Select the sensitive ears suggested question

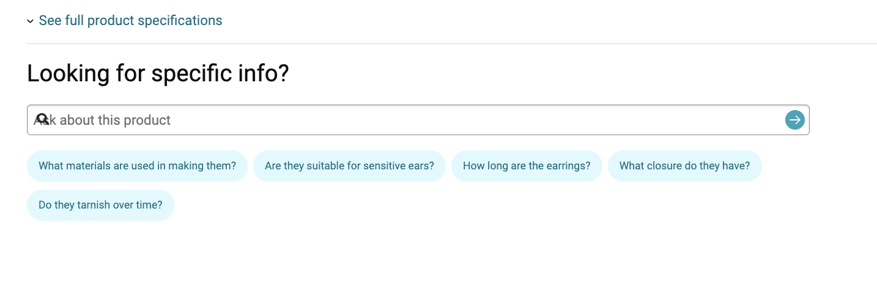coord(349,166)
